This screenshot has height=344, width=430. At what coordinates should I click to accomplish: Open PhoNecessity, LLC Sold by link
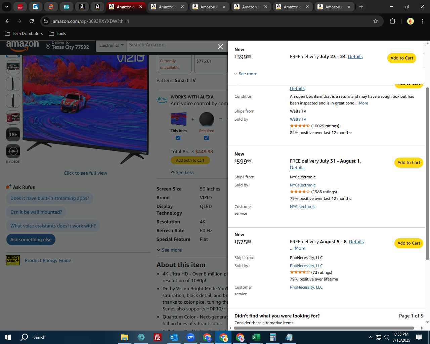click(x=306, y=266)
